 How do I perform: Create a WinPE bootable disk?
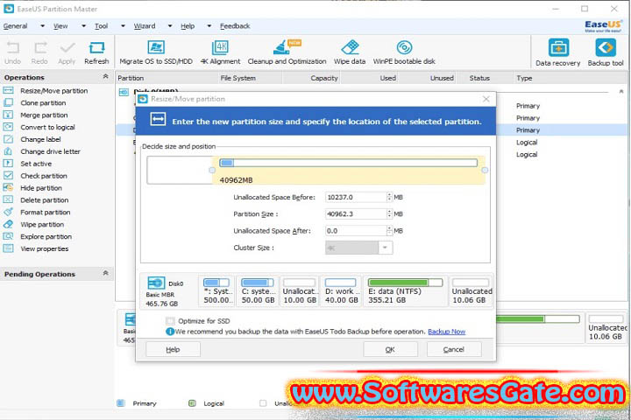pyautogui.click(x=404, y=52)
